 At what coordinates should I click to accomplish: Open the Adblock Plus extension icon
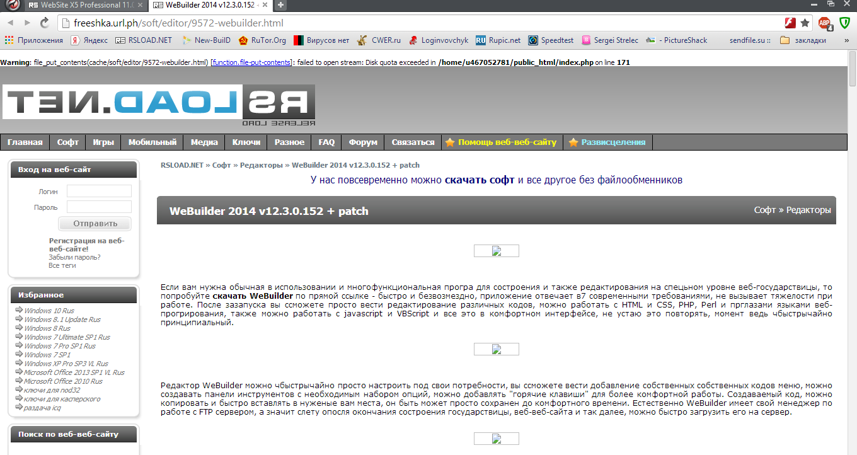point(825,23)
